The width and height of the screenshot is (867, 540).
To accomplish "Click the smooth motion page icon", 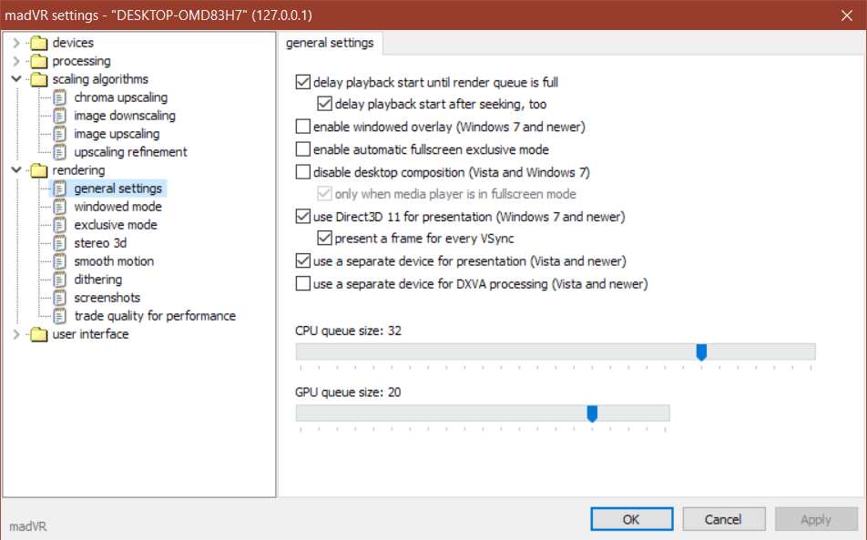I will click(60, 261).
